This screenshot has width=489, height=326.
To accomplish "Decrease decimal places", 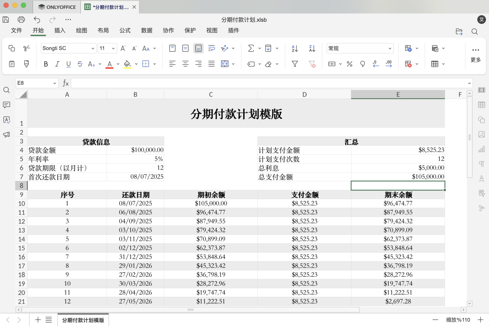I will [x=376, y=64].
